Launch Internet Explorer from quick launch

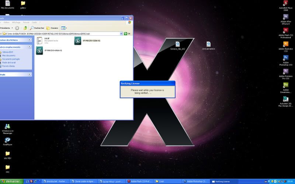pyautogui.click(x=35, y=181)
